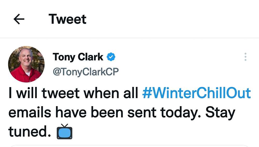Open Tony Clark's profile picture

26,64
